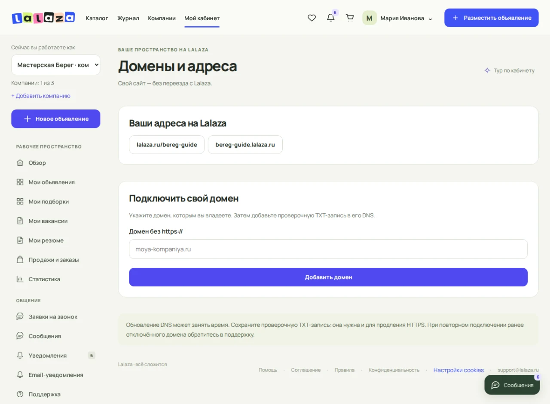
Task: Click Добавить домен button
Action: pos(328,277)
